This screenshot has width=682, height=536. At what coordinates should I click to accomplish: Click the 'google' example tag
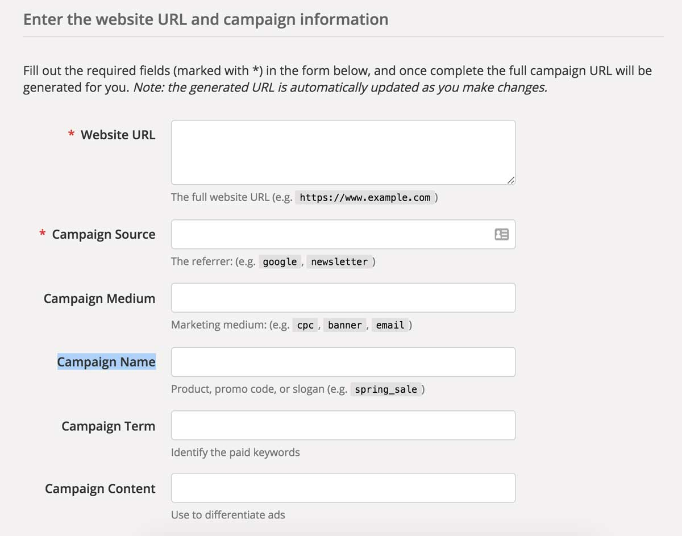[x=280, y=262]
